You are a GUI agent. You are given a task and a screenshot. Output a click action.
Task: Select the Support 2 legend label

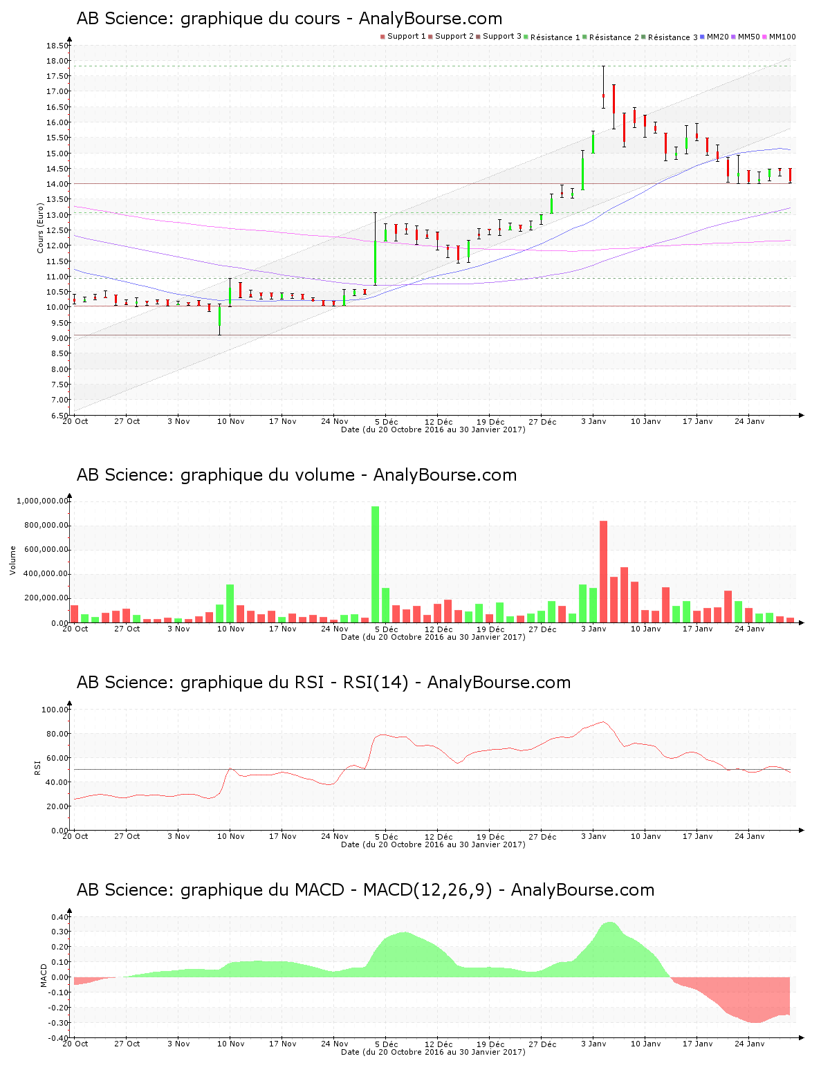(454, 37)
